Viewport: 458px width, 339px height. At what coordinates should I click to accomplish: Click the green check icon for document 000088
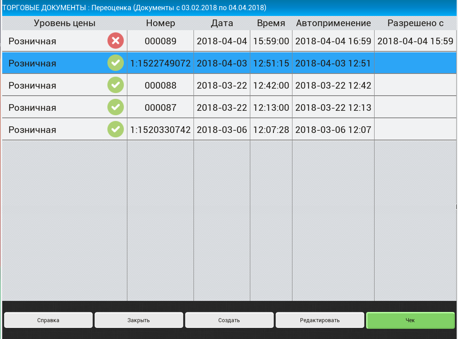[115, 85]
